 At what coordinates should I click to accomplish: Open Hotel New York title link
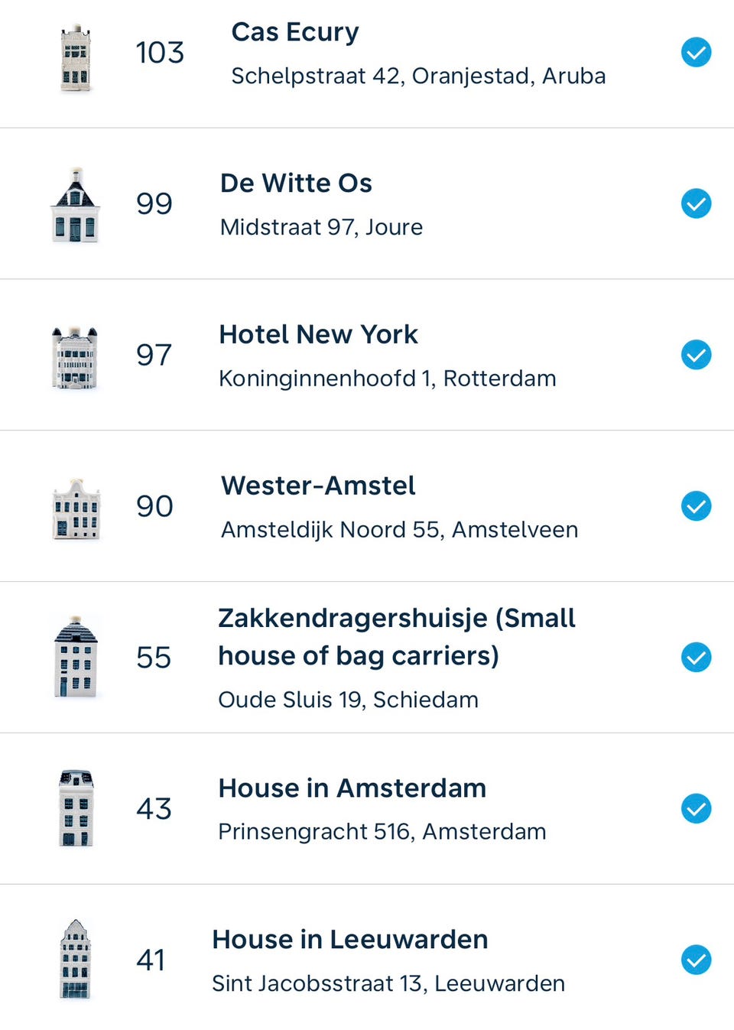[318, 334]
